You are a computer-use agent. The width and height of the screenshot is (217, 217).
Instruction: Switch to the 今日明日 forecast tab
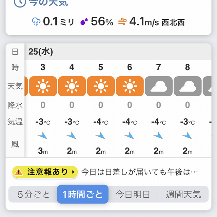point(133,194)
